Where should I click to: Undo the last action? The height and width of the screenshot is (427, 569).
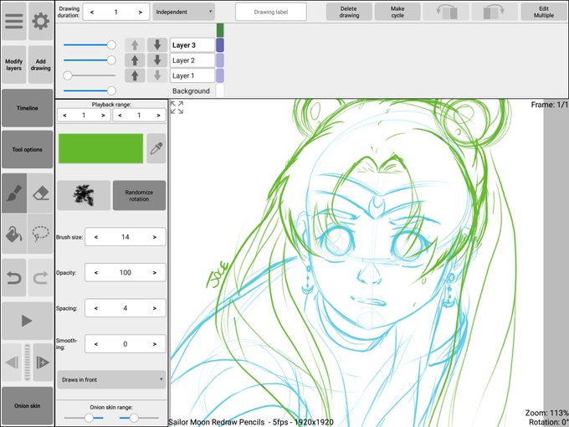(x=14, y=277)
